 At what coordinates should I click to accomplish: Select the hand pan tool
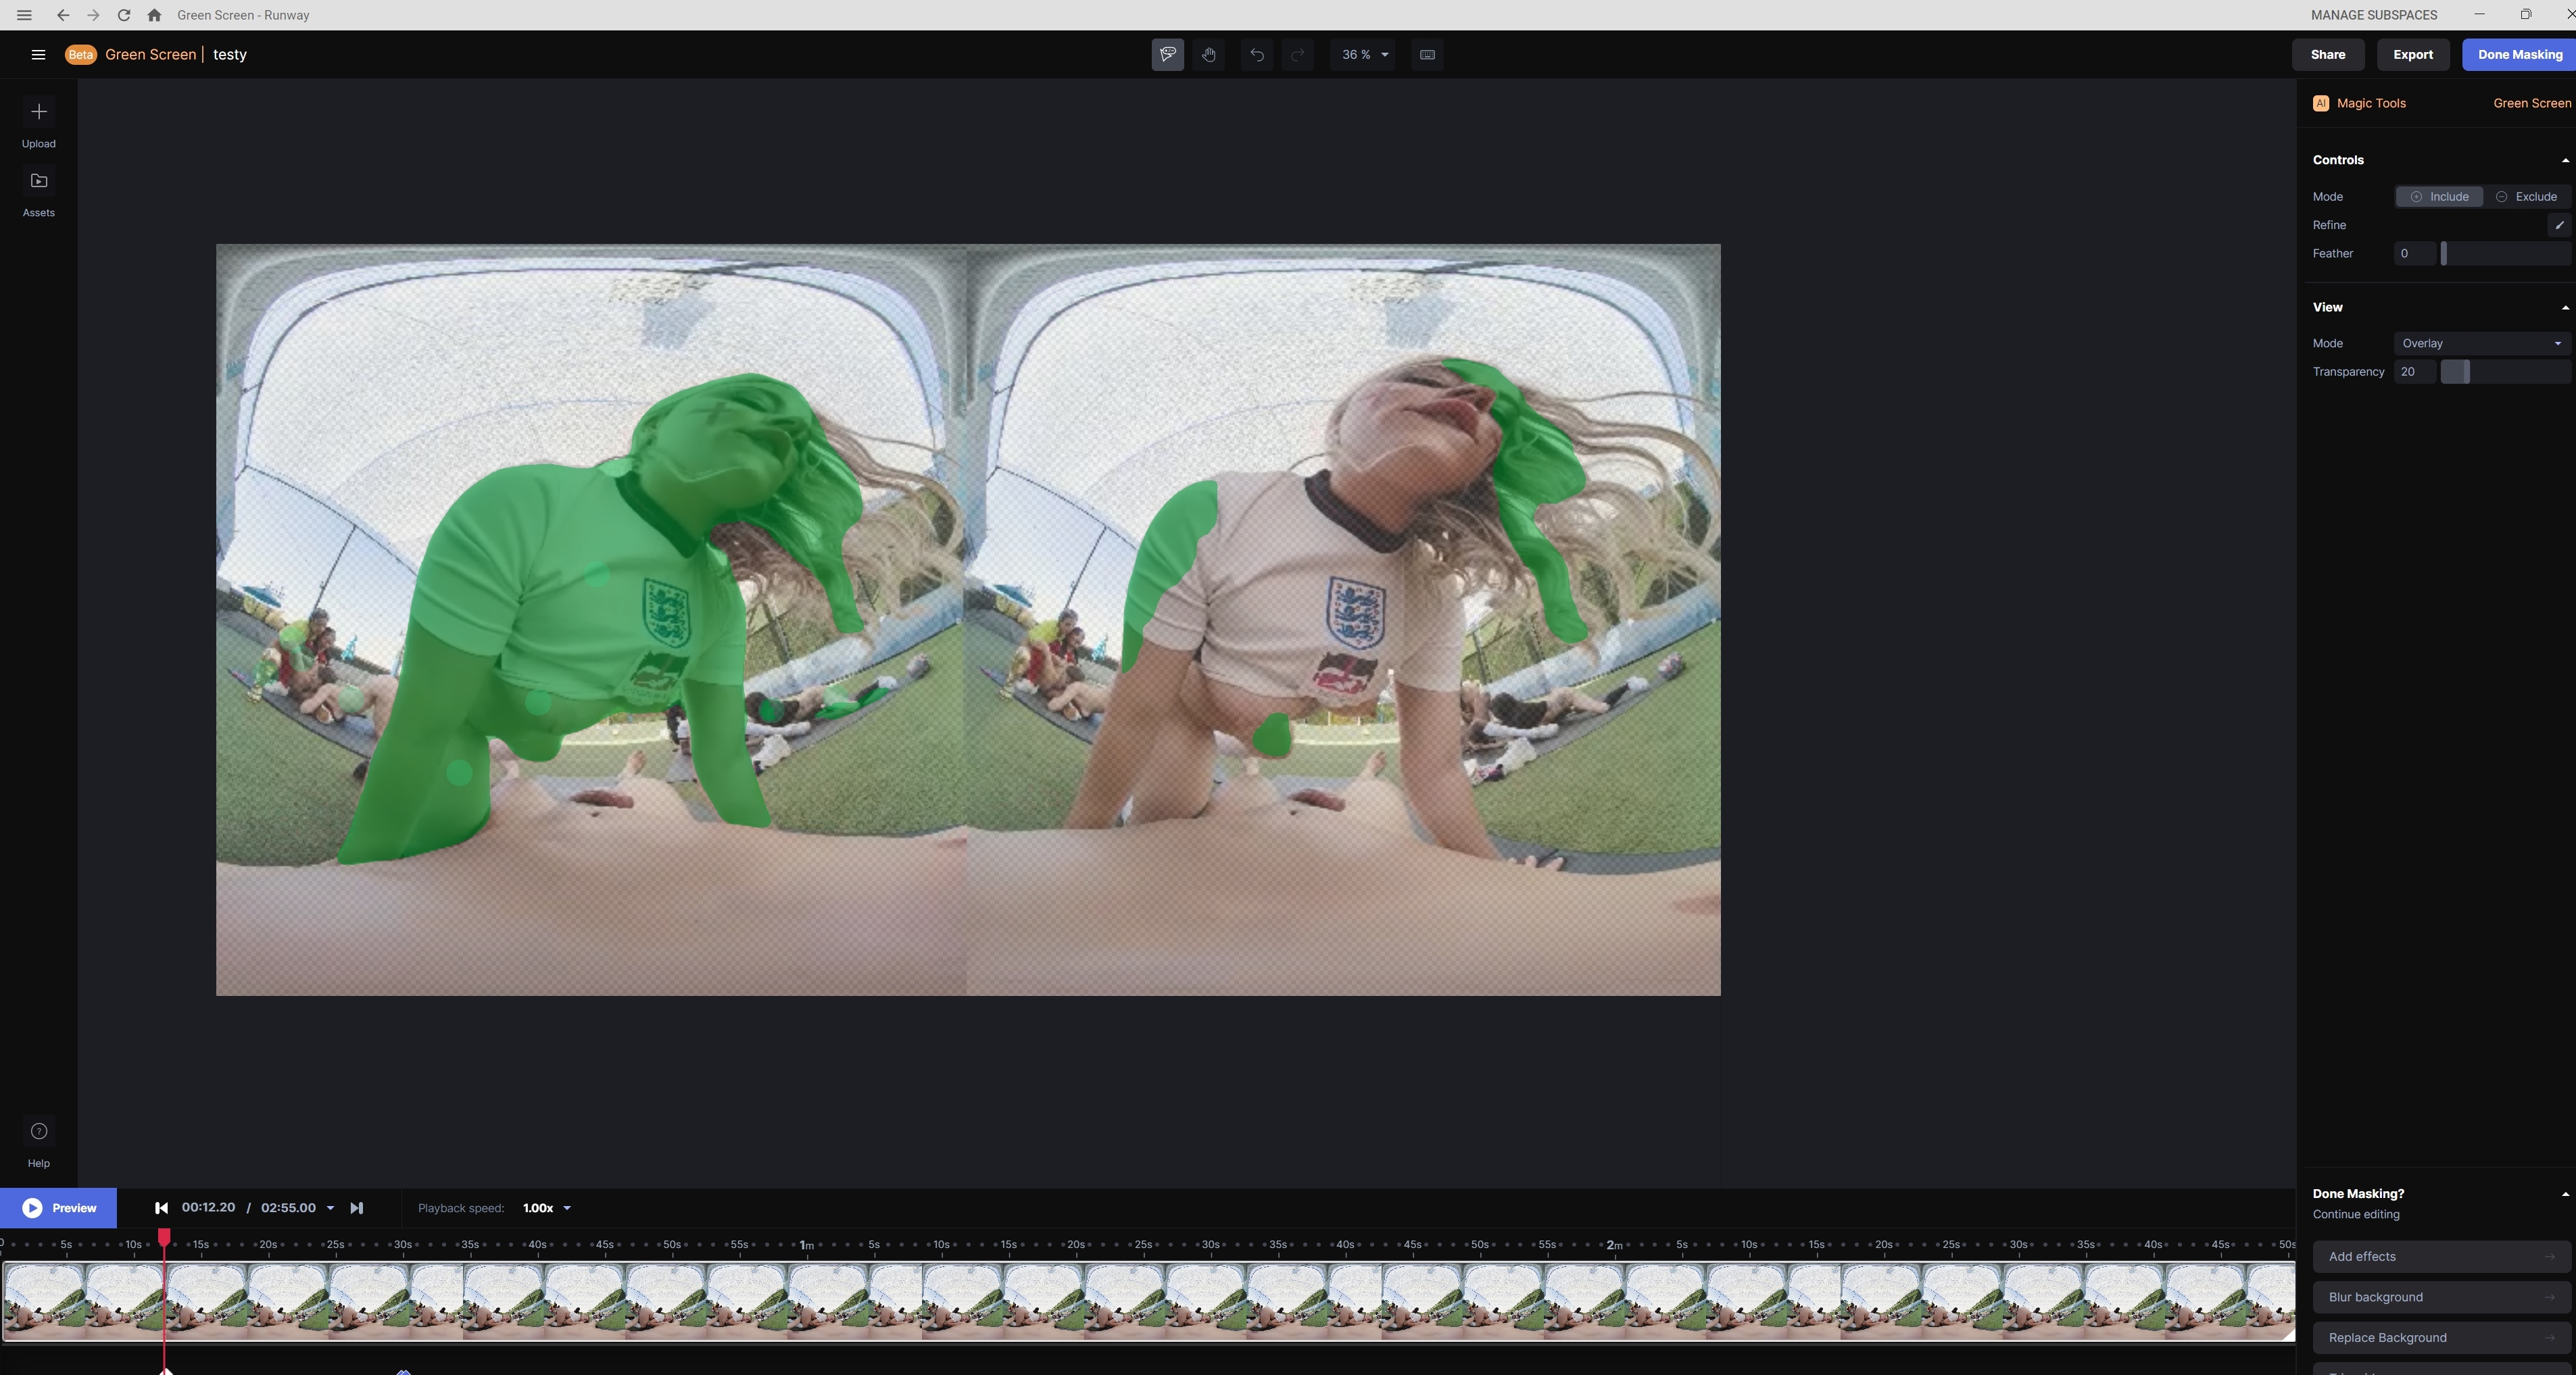[1209, 55]
